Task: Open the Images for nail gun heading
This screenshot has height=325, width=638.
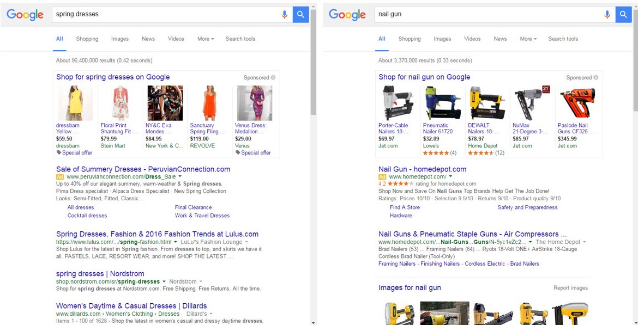Action: 410,287
